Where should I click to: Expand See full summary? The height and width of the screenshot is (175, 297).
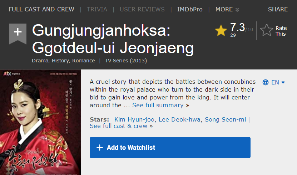click(158, 105)
